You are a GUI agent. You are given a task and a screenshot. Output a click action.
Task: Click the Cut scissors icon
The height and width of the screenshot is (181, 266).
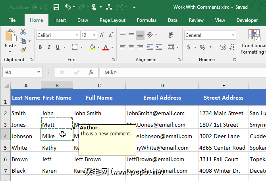[x=23, y=32]
